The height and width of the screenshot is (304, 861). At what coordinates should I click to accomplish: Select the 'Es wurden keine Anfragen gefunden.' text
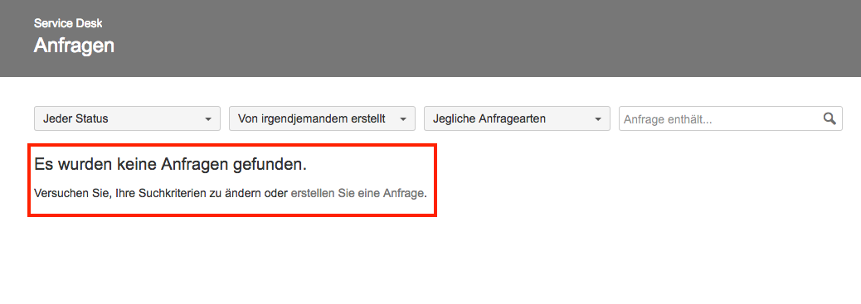pyautogui.click(x=170, y=164)
